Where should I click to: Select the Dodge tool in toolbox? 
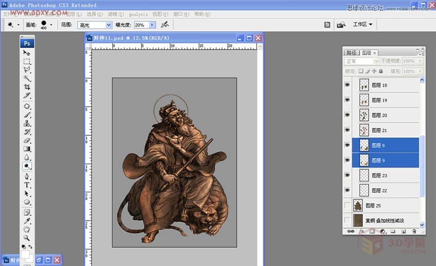tap(27, 166)
